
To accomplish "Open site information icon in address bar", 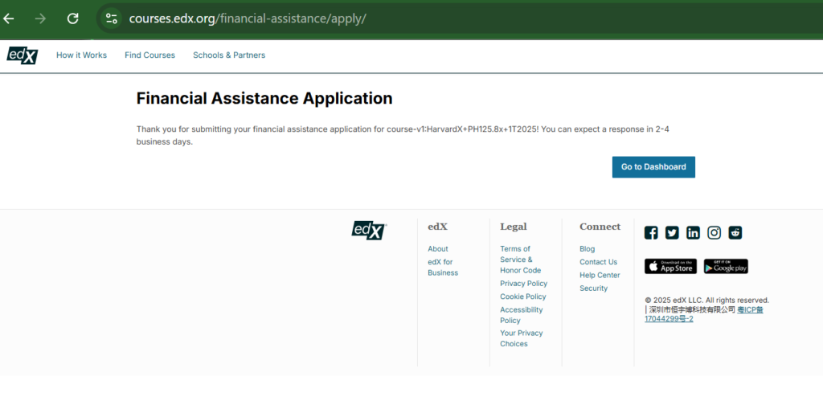I will (x=111, y=19).
